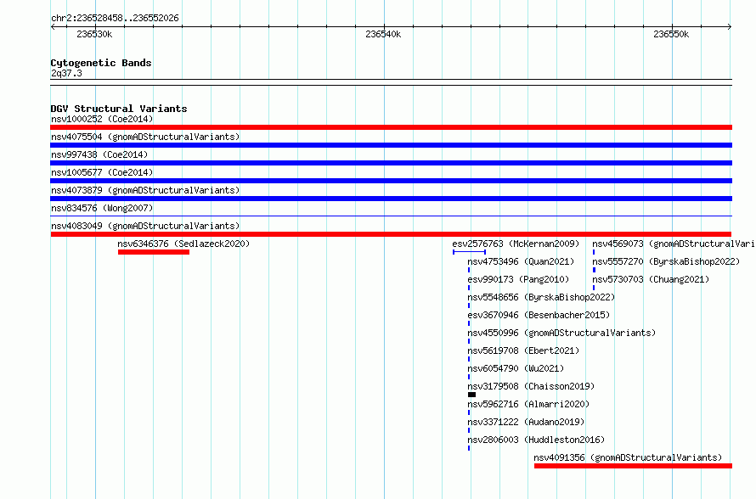Open esv2576763 (McKernan2009) label

pyautogui.click(x=516, y=244)
